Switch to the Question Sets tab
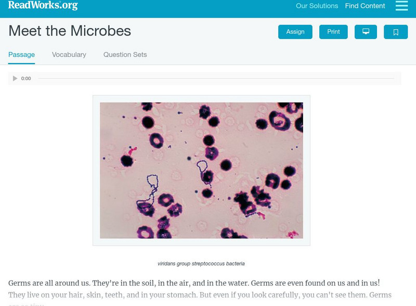 pyautogui.click(x=125, y=55)
